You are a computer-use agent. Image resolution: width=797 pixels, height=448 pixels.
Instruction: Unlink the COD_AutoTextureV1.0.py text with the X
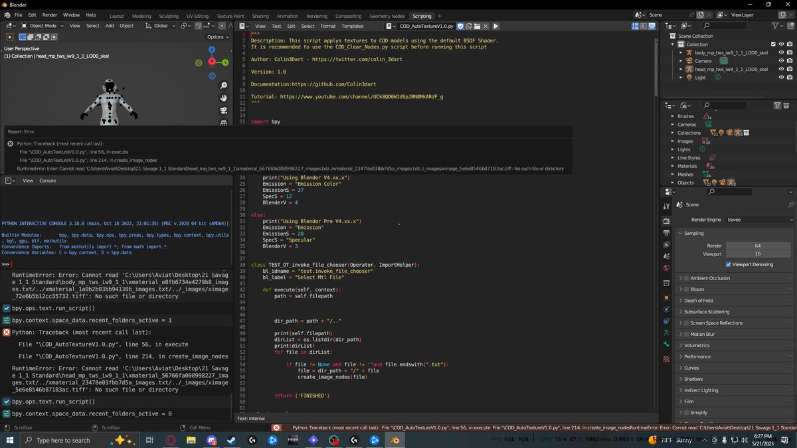click(486, 26)
